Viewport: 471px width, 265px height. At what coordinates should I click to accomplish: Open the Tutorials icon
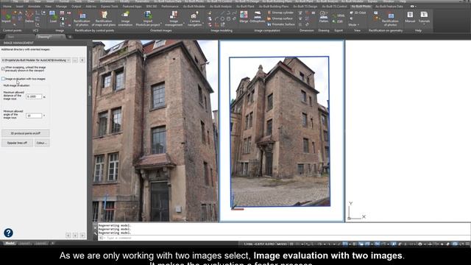pyautogui.click(x=424, y=17)
